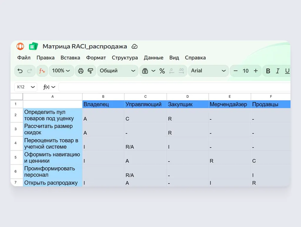The height and width of the screenshot is (227, 301).
Task: Click the increase decimal places icon
Action: [181, 71]
